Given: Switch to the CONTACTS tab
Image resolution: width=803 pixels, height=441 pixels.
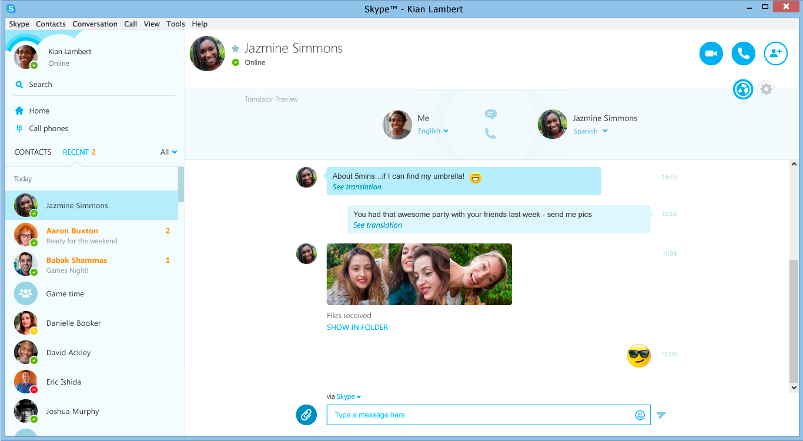Looking at the screenshot, I should (x=32, y=152).
